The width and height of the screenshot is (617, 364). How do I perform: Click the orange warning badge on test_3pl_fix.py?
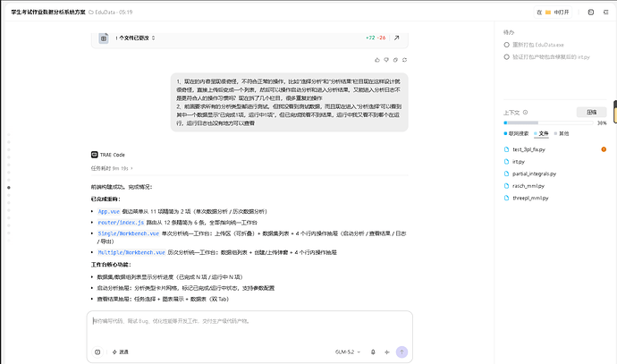(x=604, y=149)
